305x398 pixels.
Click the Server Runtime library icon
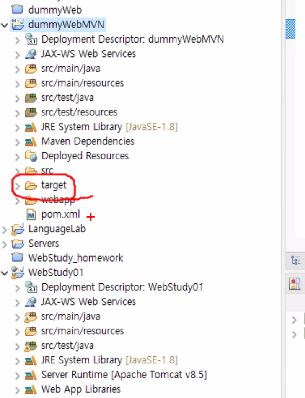click(x=31, y=375)
